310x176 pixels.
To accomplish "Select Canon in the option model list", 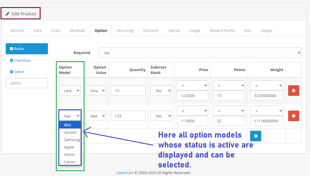I will tap(70, 162).
